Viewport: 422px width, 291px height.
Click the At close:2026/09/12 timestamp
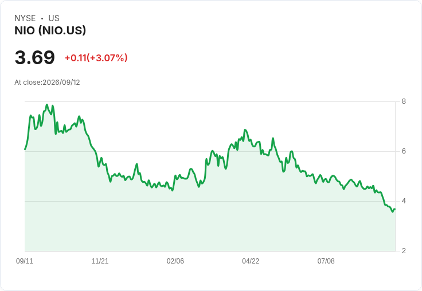[47, 82]
